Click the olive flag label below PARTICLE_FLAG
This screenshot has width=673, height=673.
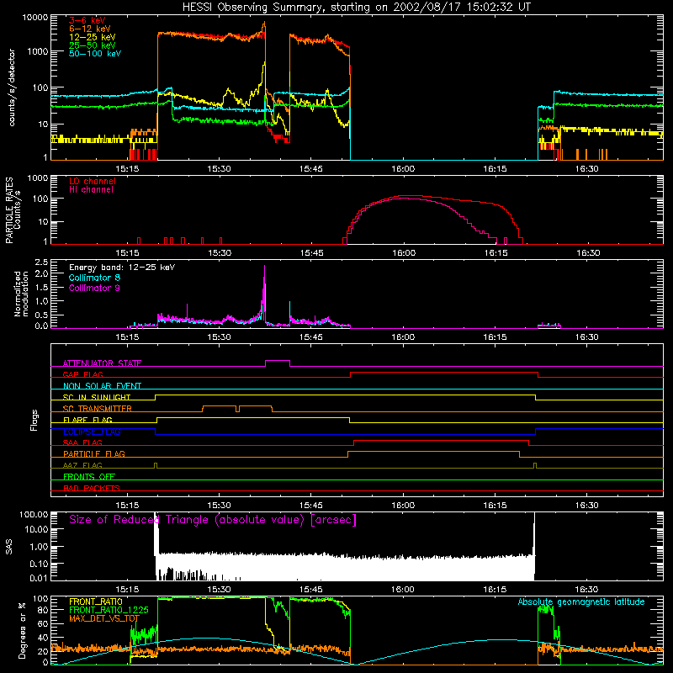coord(82,465)
